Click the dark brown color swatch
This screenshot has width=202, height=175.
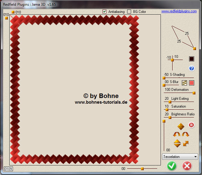pos(191,59)
